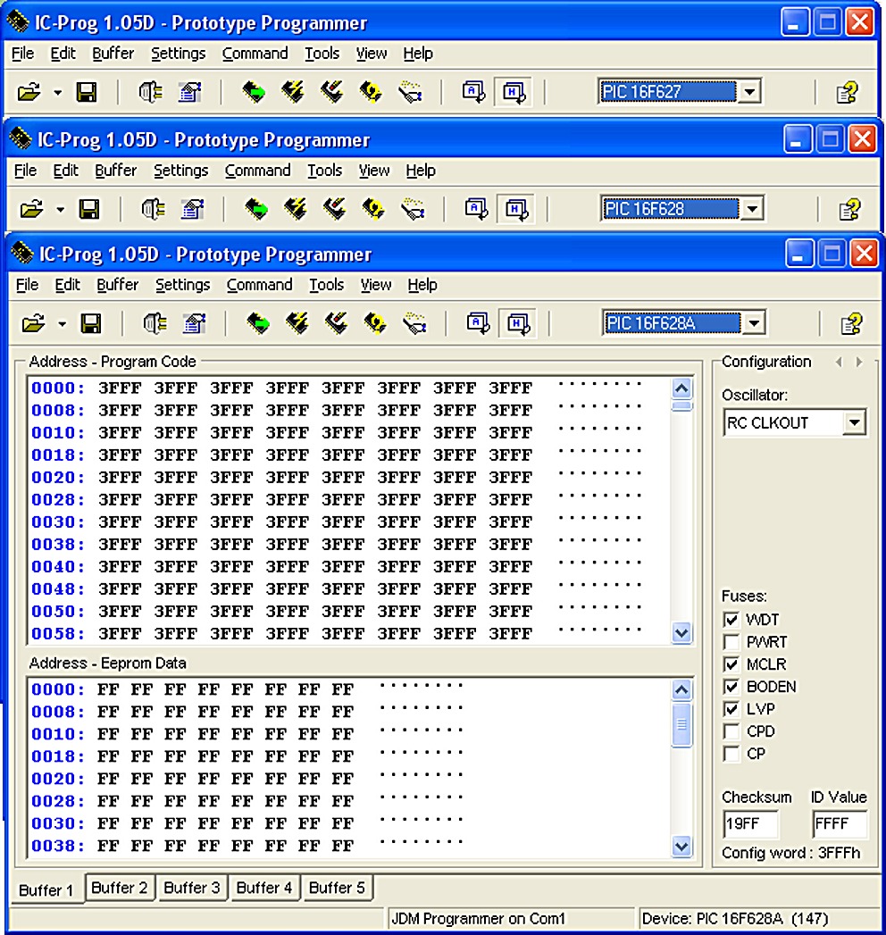Open Settings menu in PIC 16F628A window

[182, 285]
